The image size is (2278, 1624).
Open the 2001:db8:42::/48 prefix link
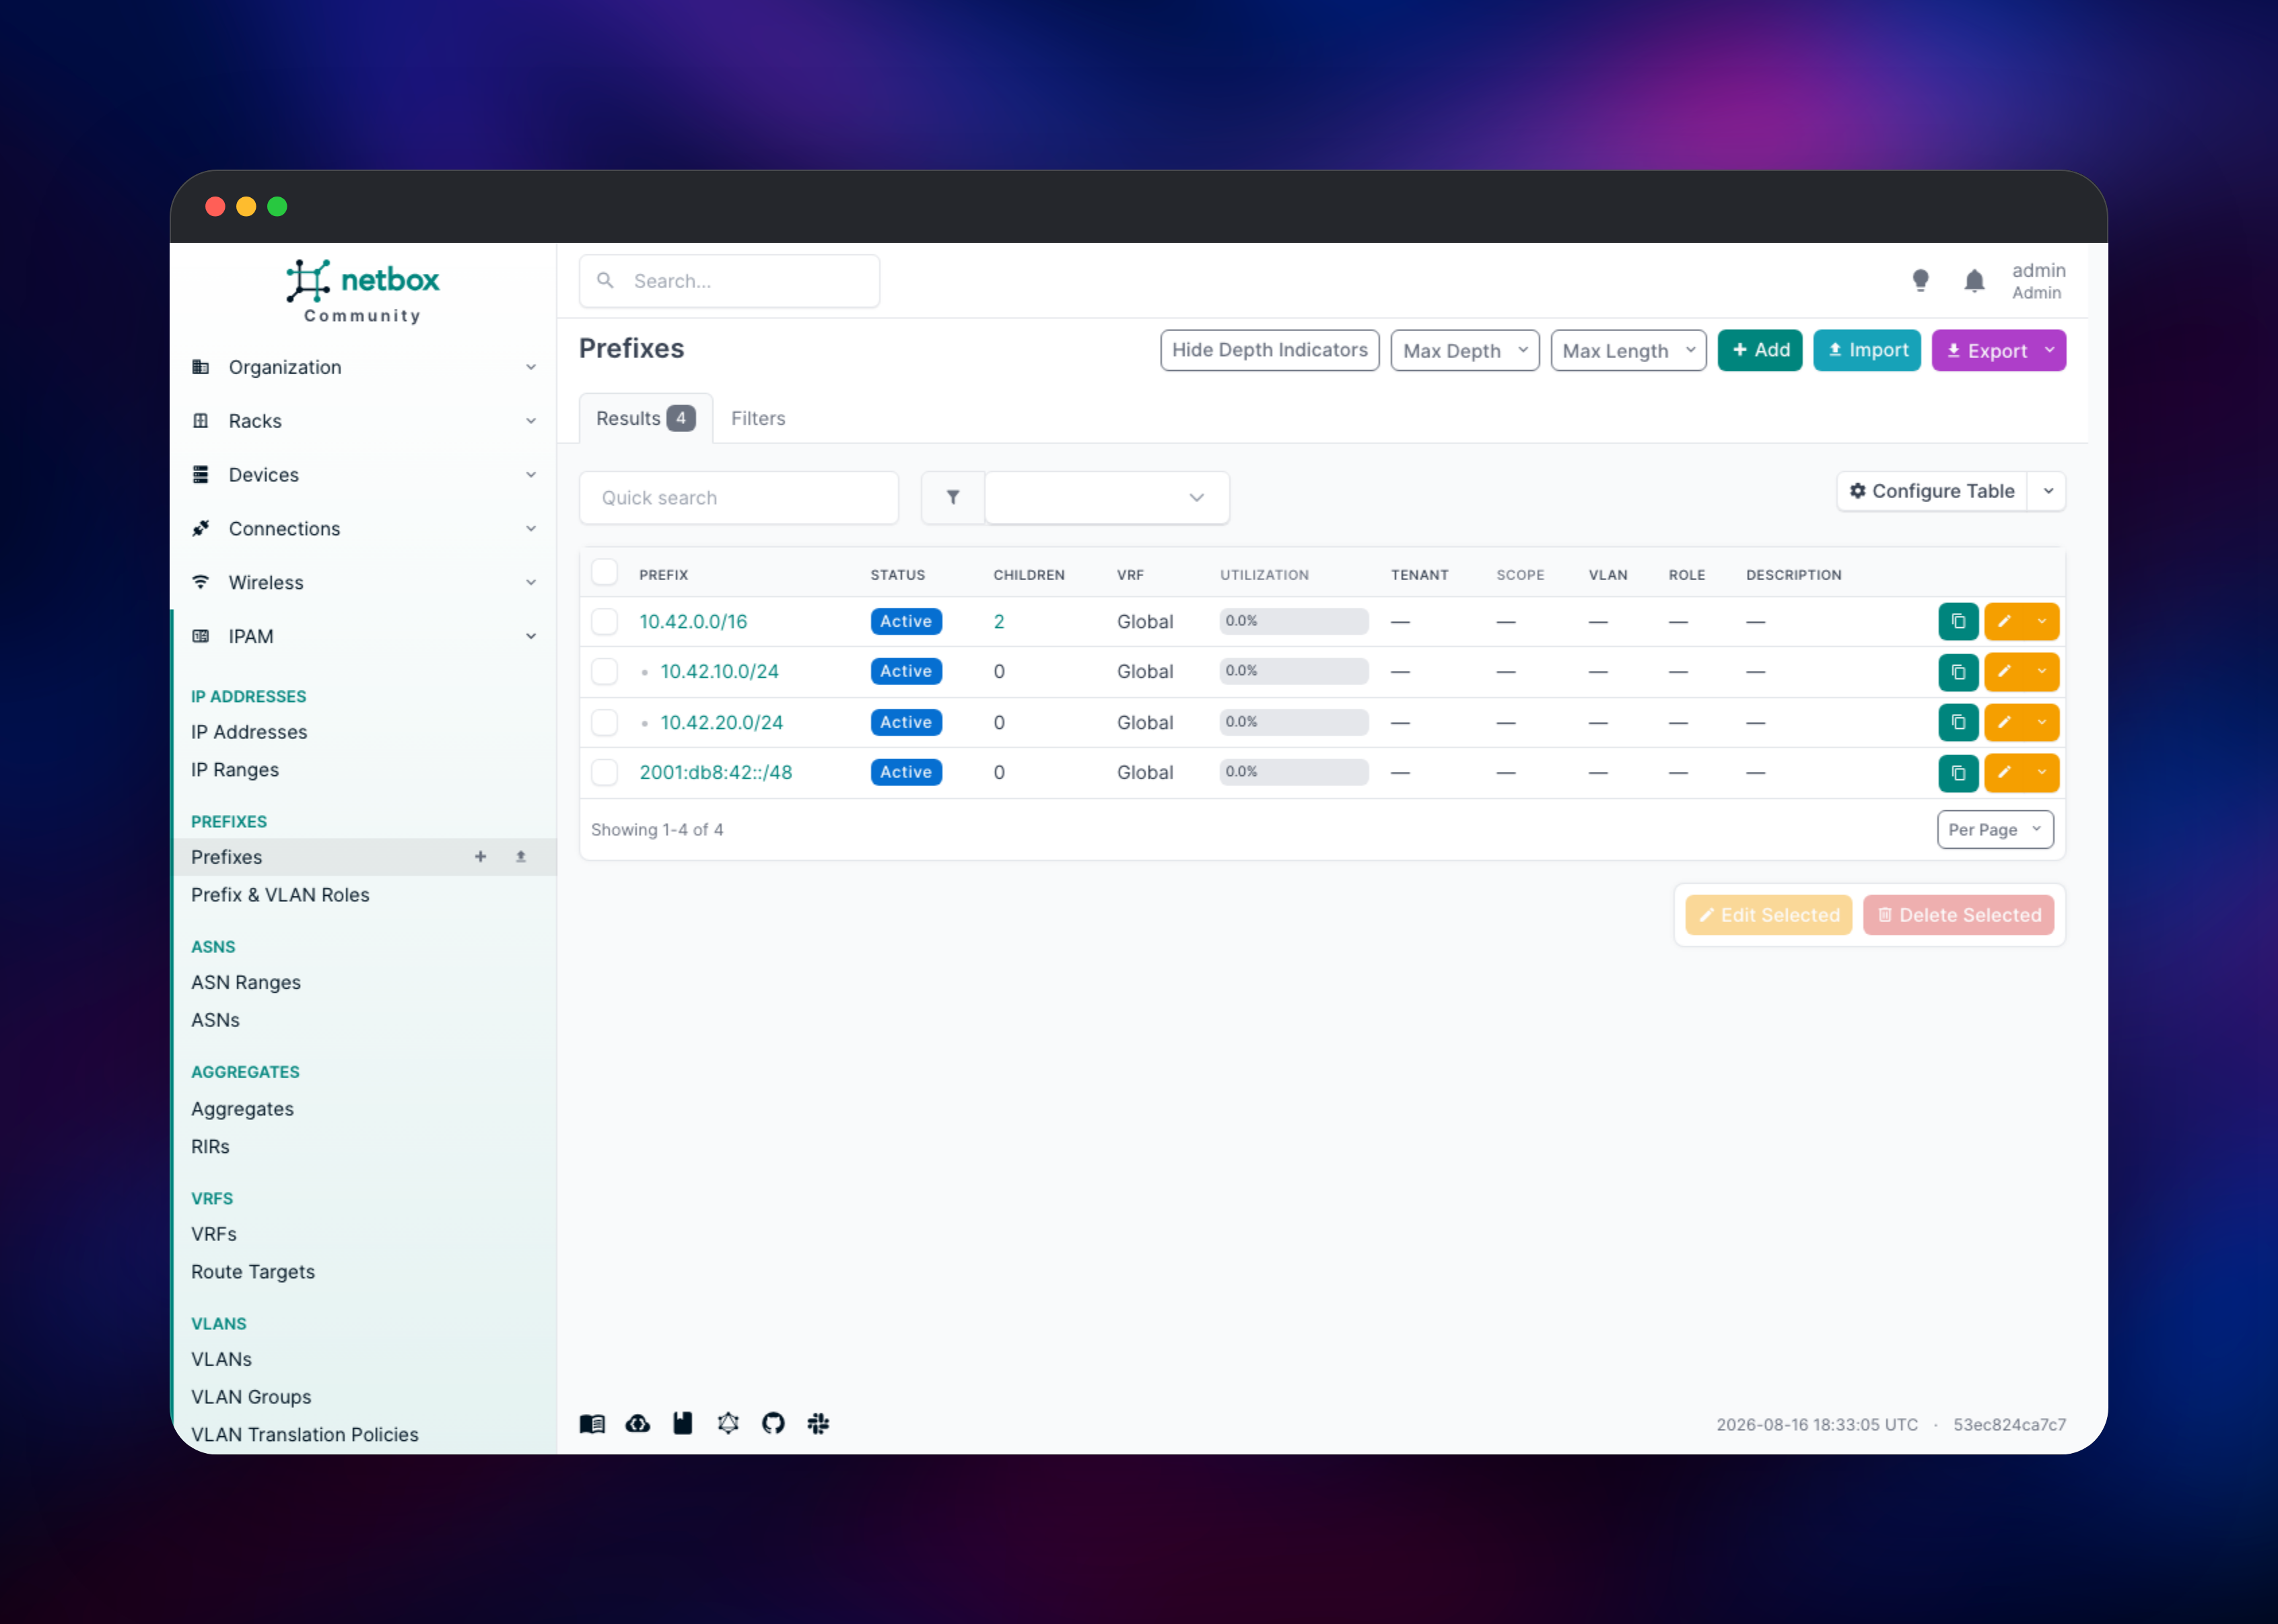point(716,772)
